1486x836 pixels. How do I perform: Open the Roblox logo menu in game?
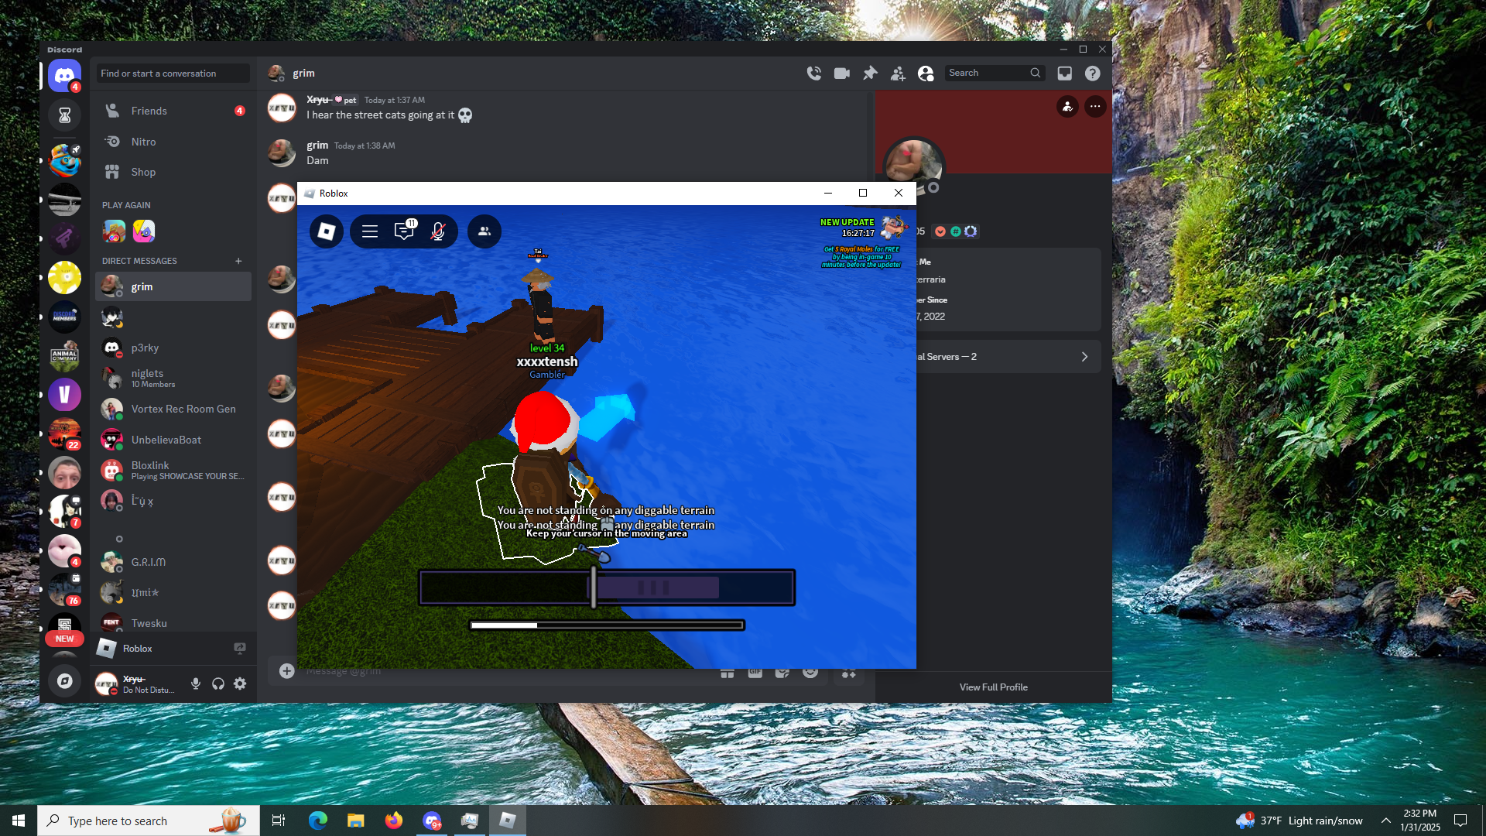327,231
